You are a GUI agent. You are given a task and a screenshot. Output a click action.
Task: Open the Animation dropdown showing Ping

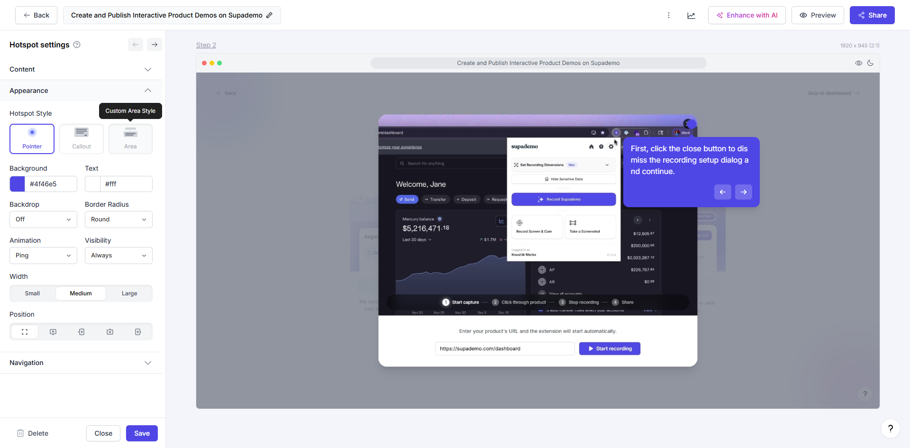43,256
